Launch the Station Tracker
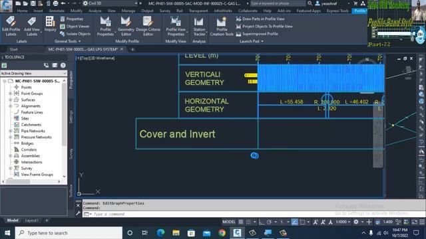The image size is (426, 239). click(199, 26)
